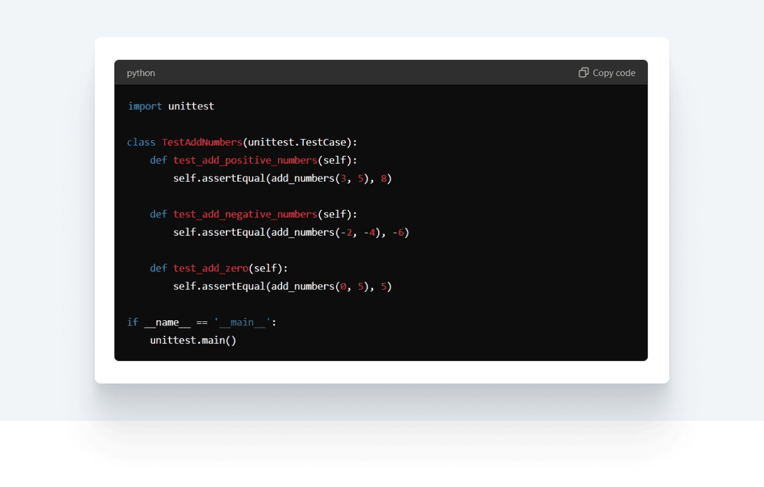Select the import keyword
The image size is (764, 487).
coord(145,106)
